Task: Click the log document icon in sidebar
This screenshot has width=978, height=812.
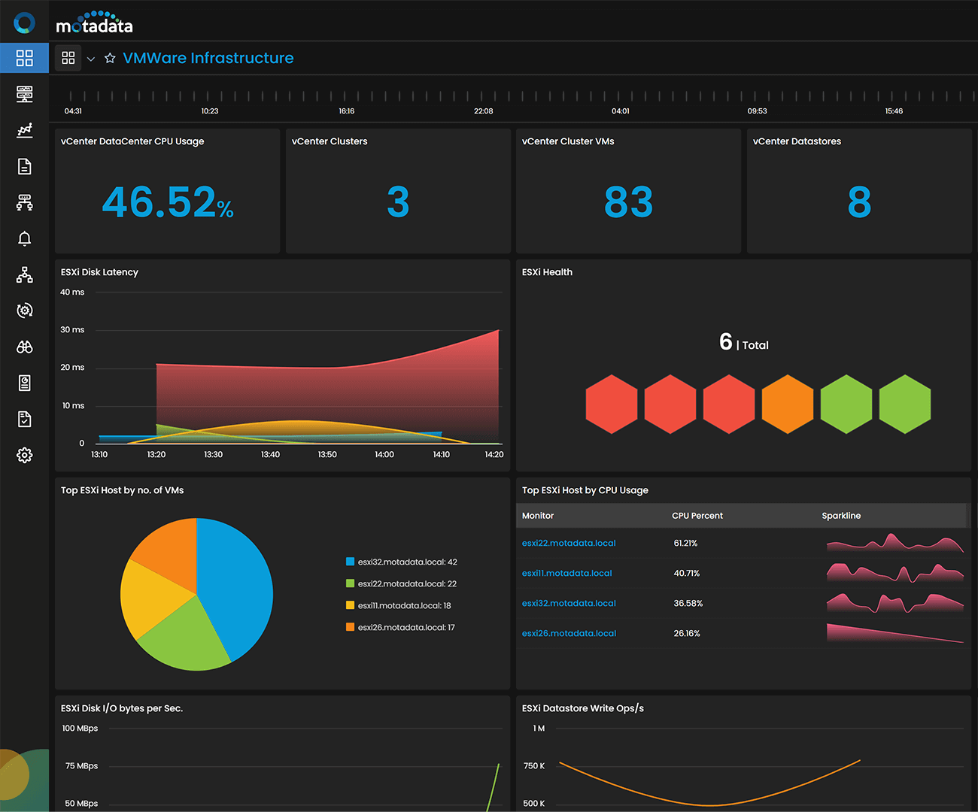Action: click(x=24, y=166)
